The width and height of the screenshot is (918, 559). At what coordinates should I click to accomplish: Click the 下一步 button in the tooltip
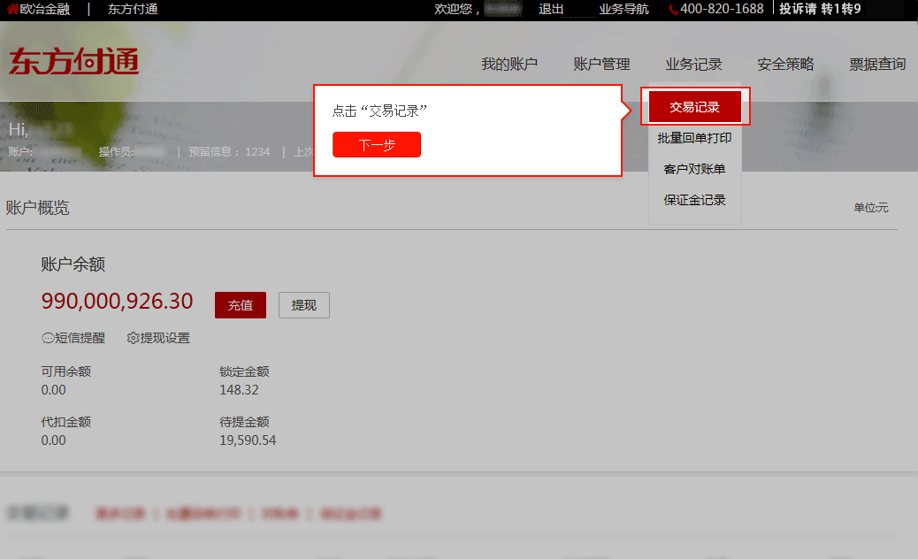coord(377,144)
